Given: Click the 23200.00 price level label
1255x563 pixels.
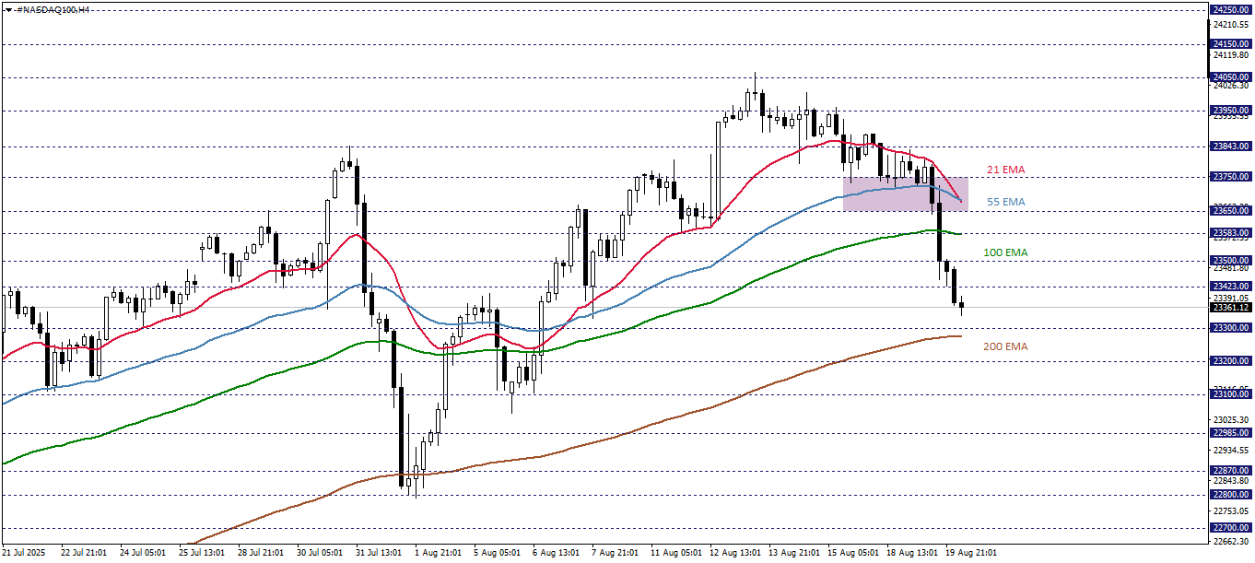Looking at the screenshot, I should click(1231, 361).
